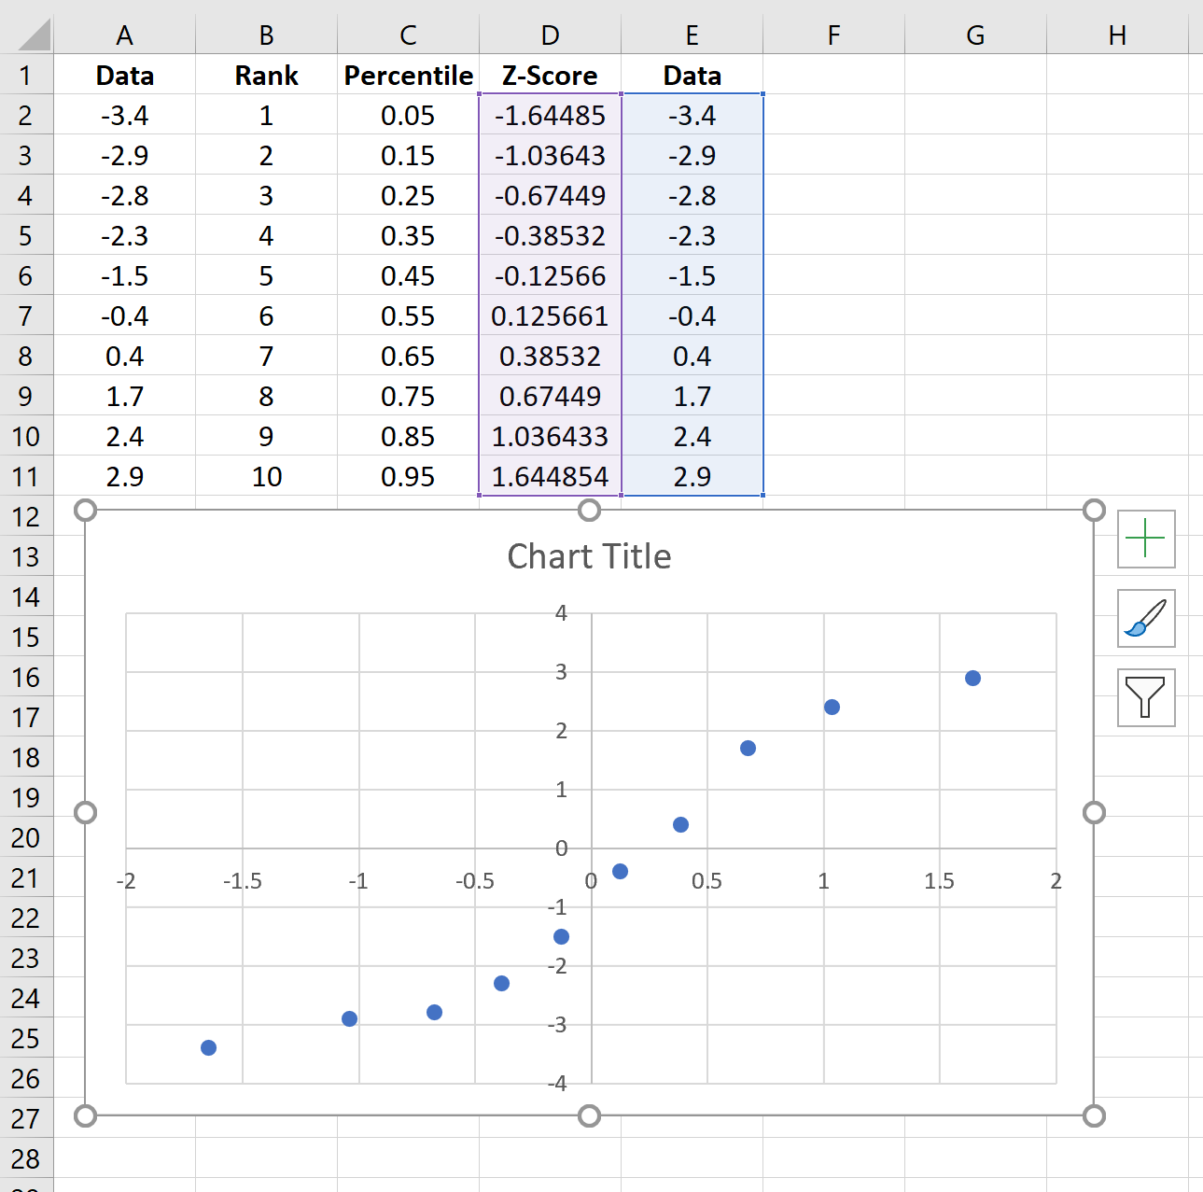Click the lowest-left scatter data point
The width and height of the screenshot is (1203, 1192).
coord(207,1048)
